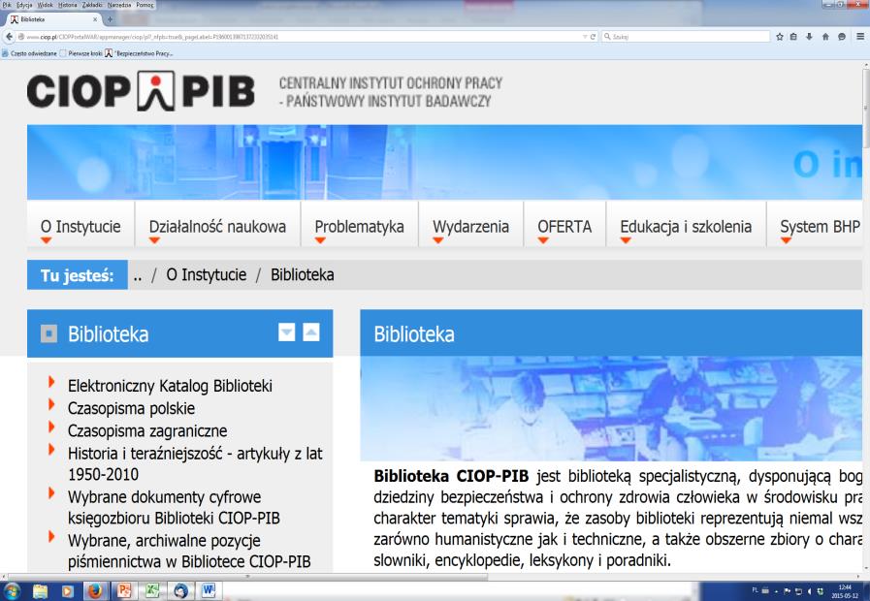Viewport: 870px width, 601px height.
Task: Click the up-arrow button in Biblioteka panel header
Action: click(x=311, y=332)
